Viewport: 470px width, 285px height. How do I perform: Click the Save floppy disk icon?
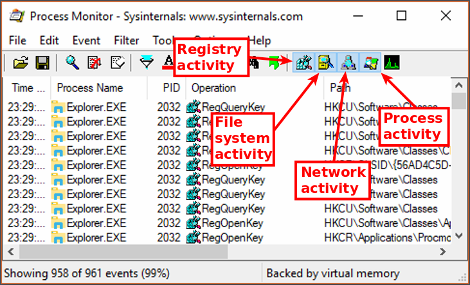[42, 62]
